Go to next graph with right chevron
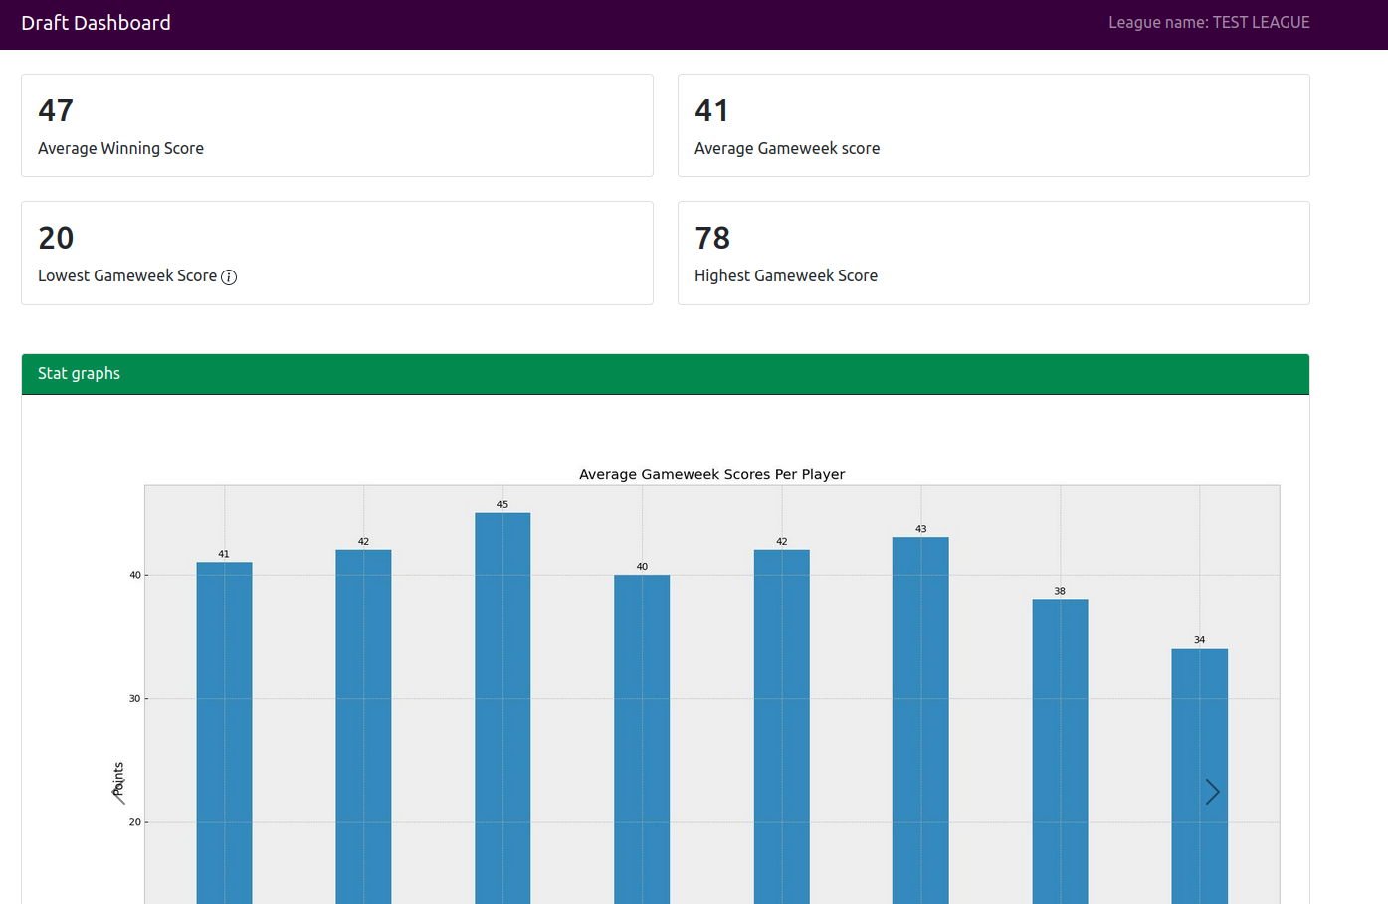1388x904 pixels. point(1212,792)
